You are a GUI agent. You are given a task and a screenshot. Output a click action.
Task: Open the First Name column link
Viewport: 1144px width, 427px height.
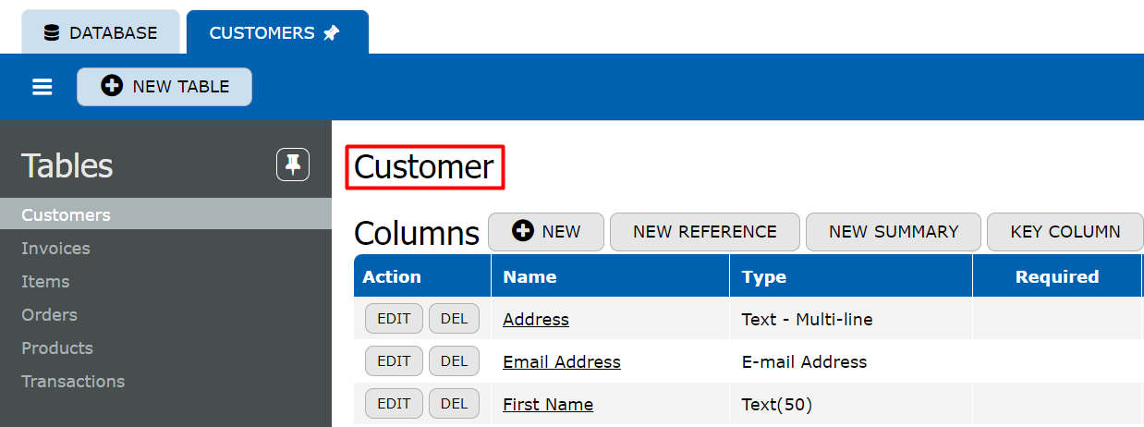[x=548, y=405]
